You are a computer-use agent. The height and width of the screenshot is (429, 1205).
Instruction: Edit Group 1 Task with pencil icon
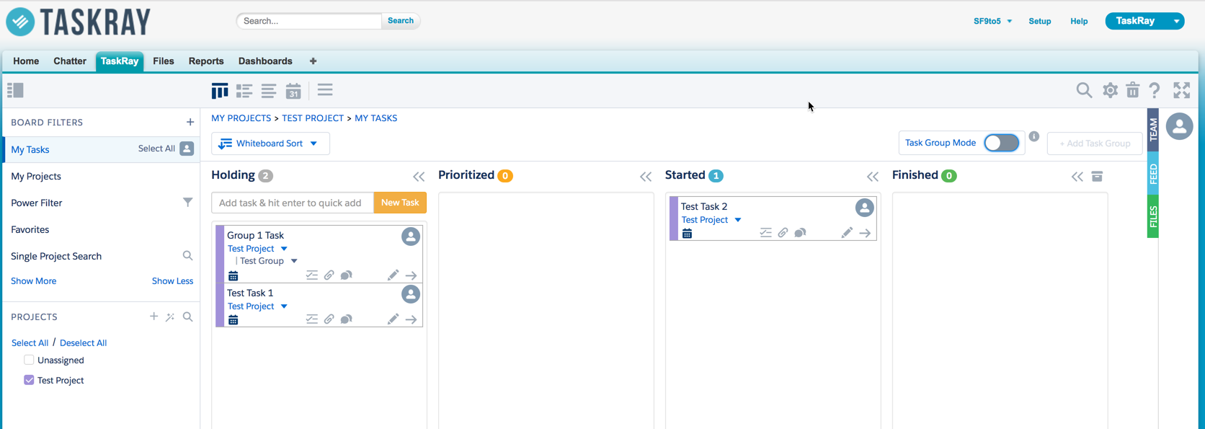pos(393,275)
